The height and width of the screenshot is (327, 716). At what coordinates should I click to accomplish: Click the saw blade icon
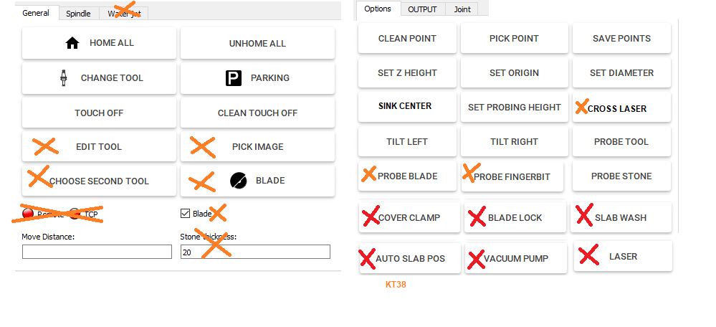tap(238, 181)
